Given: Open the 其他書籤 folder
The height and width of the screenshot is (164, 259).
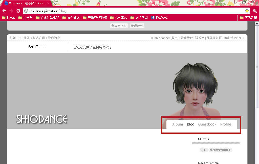Looking at the screenshot, I should 248,18.
